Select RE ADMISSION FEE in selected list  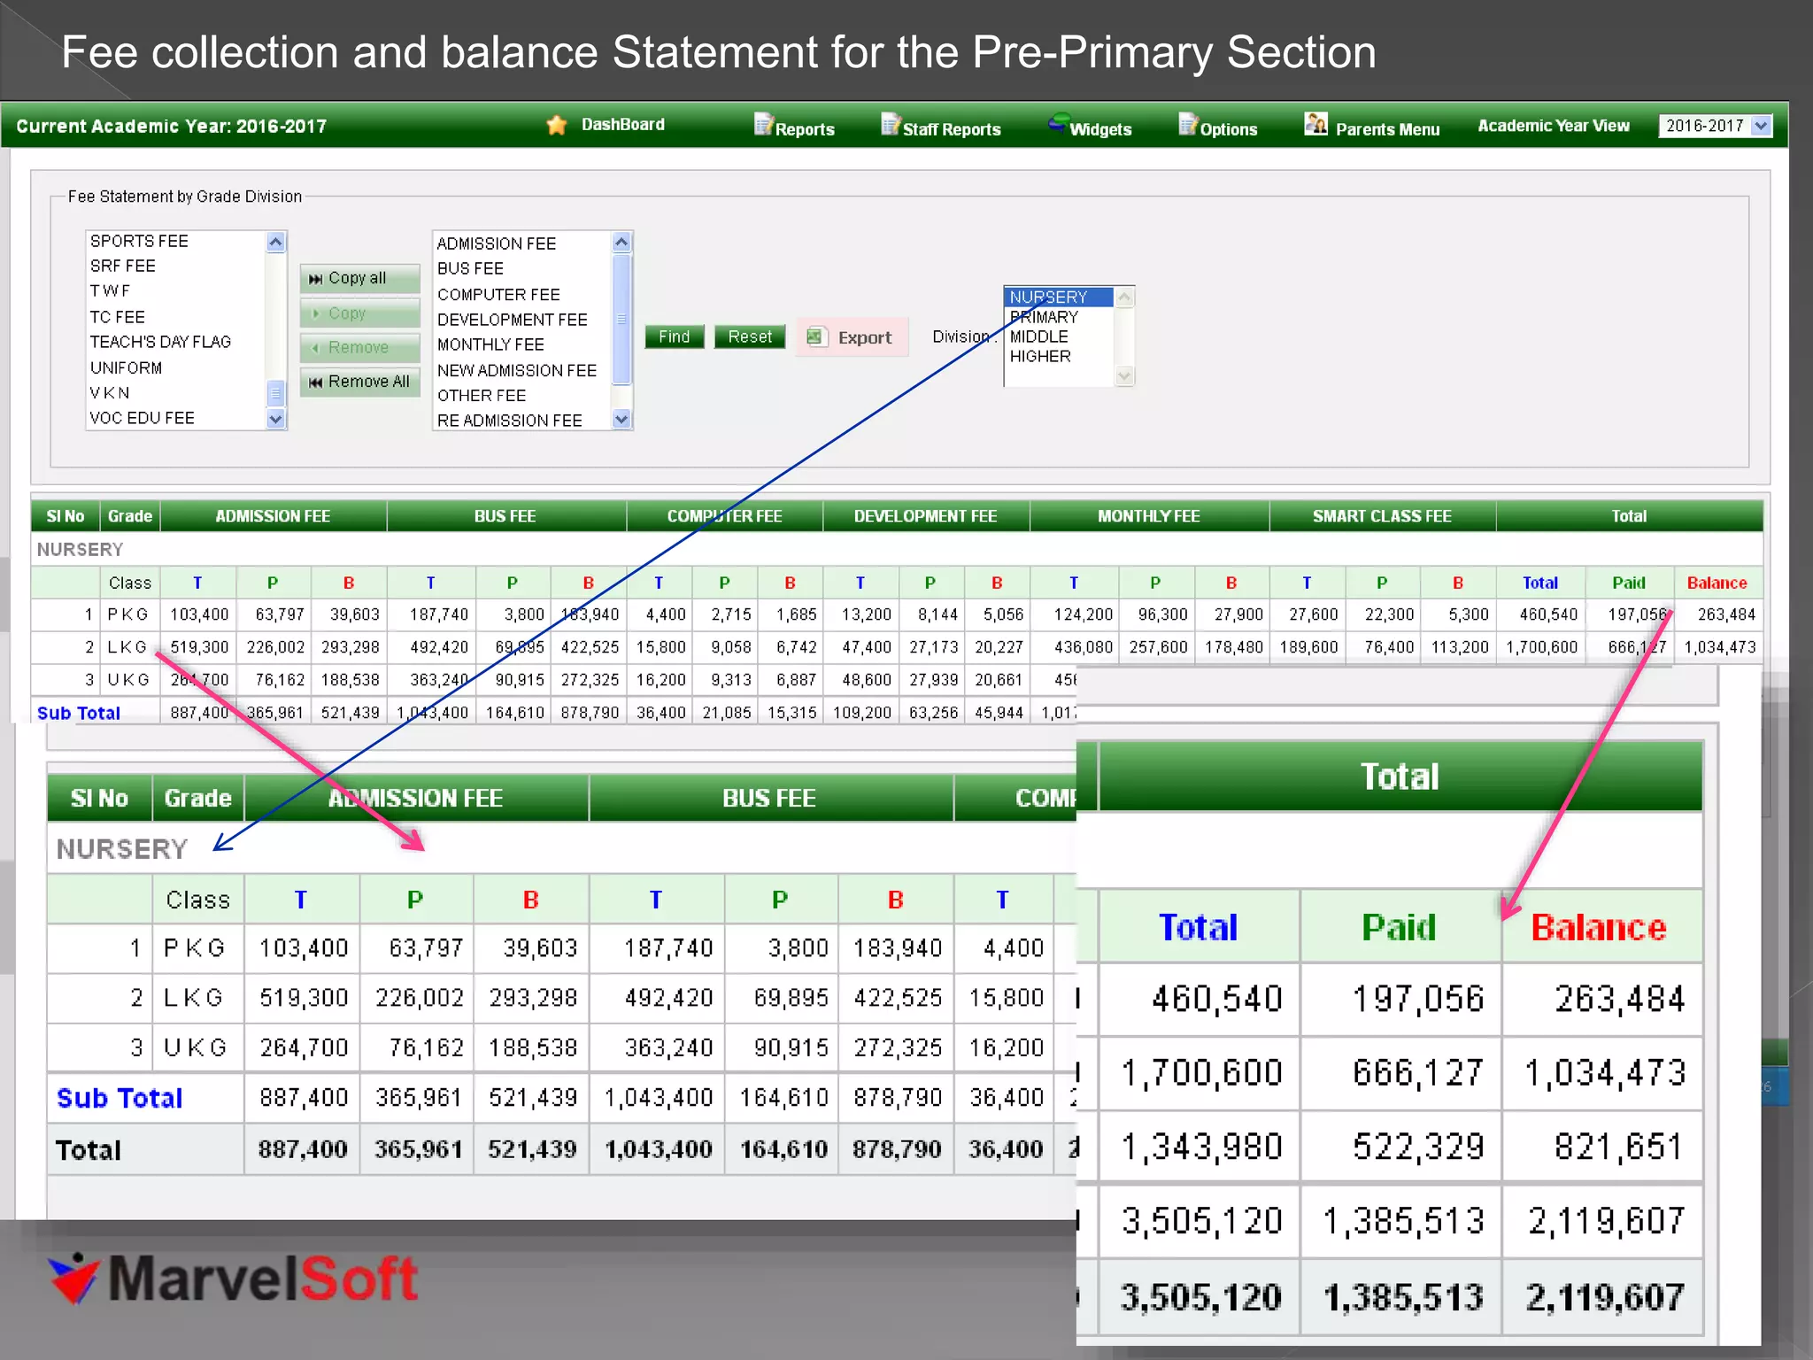point(509,421)
